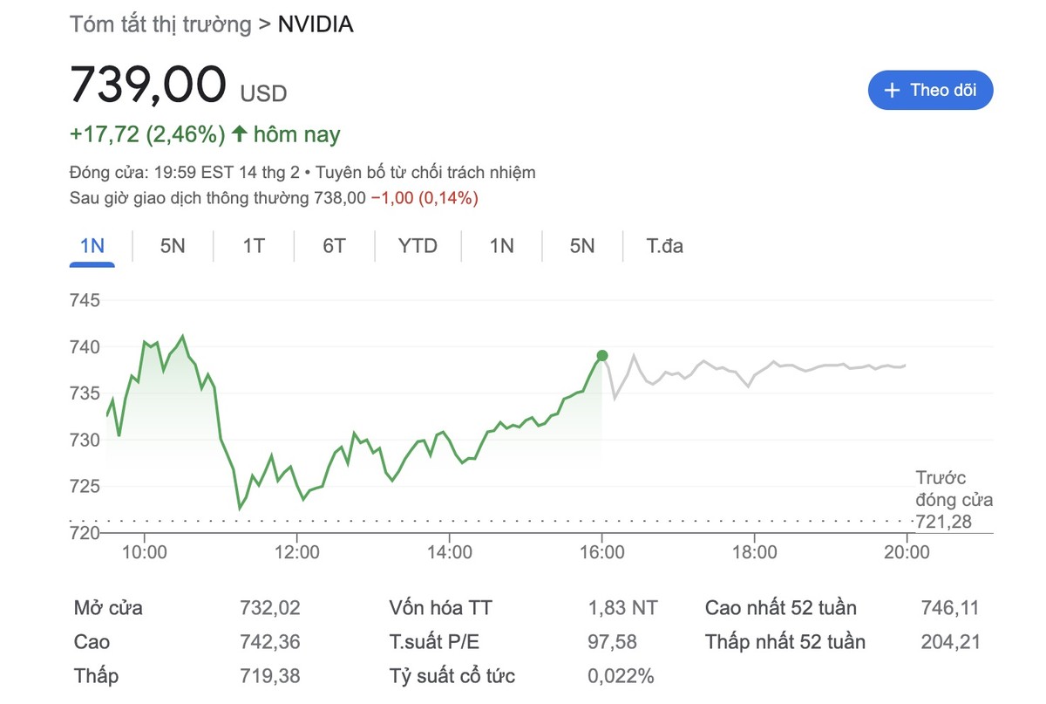
Task: Select the T.đa maximum range tab
Action: (x=662, y=246)
